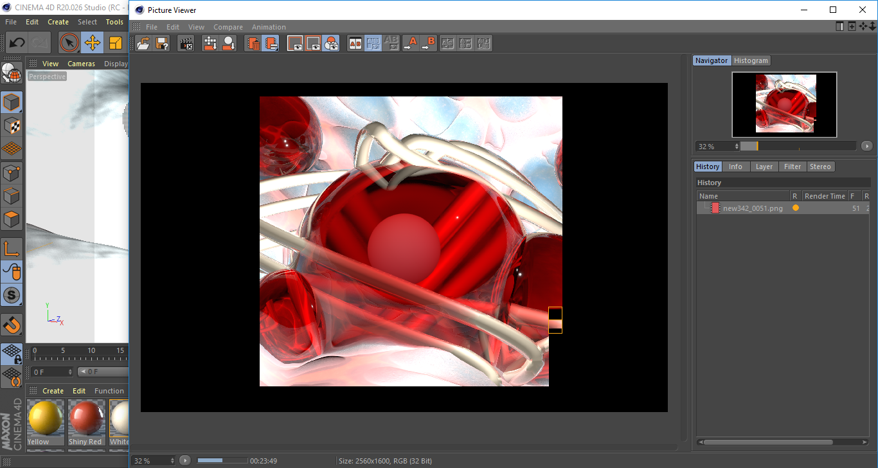878x468 pixels.
Task: Open Picture Viewer Edit menu
Action: pyautogui.click(x=173, y=27)
